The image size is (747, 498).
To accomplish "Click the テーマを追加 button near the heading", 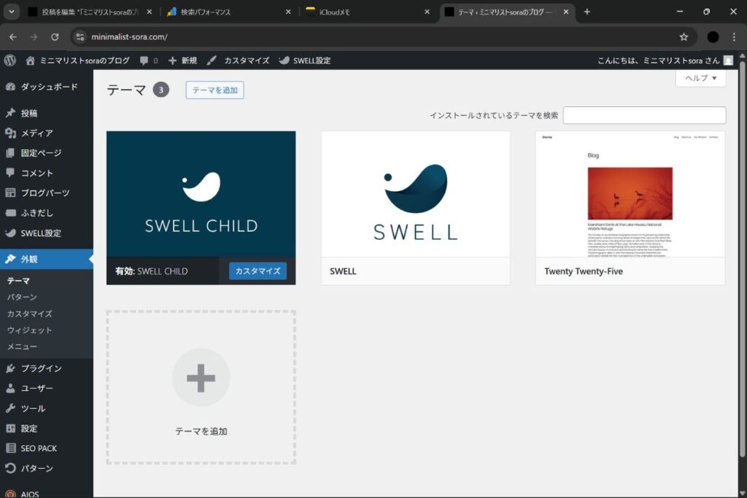I will (214, 90).
